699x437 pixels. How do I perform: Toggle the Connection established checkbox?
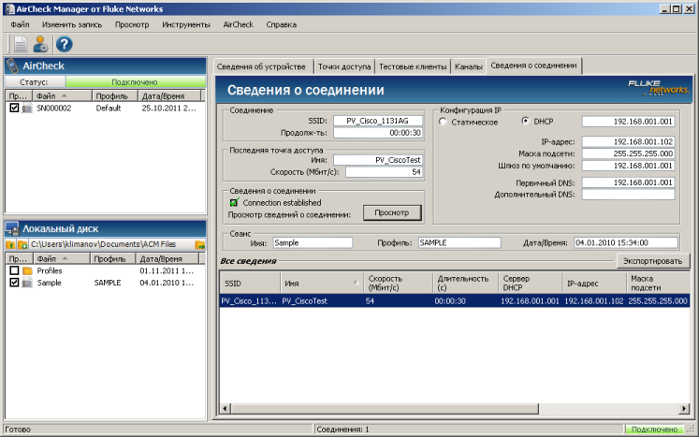coord(234,202)
